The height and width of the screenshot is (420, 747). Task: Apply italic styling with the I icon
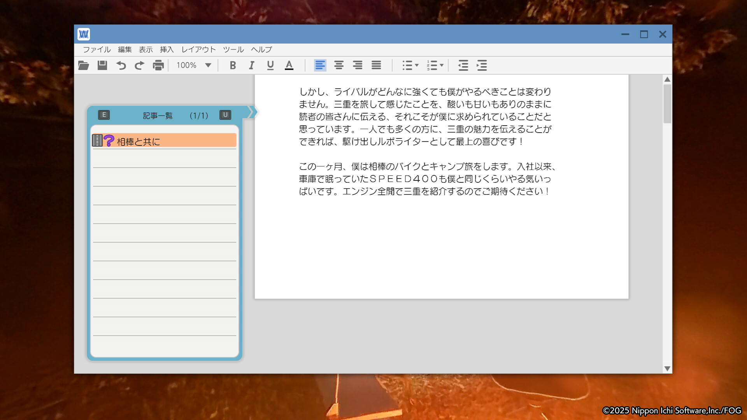[251, 65]
